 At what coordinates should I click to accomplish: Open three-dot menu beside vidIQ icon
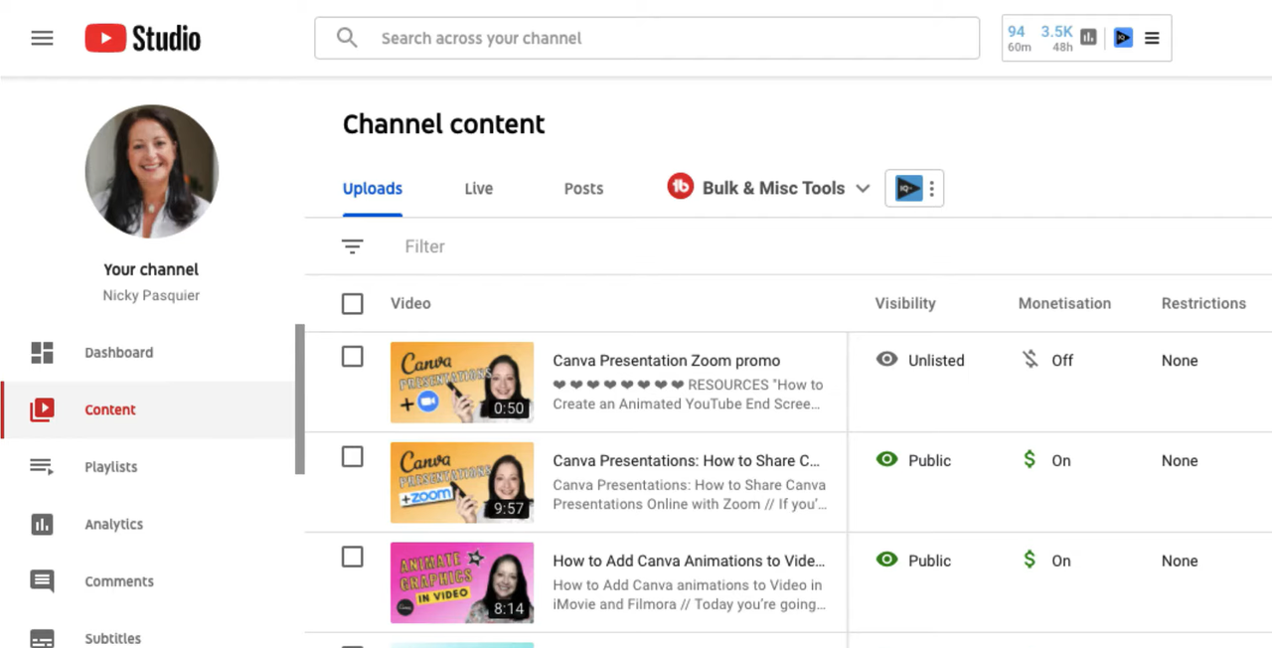tap(931, 189)
